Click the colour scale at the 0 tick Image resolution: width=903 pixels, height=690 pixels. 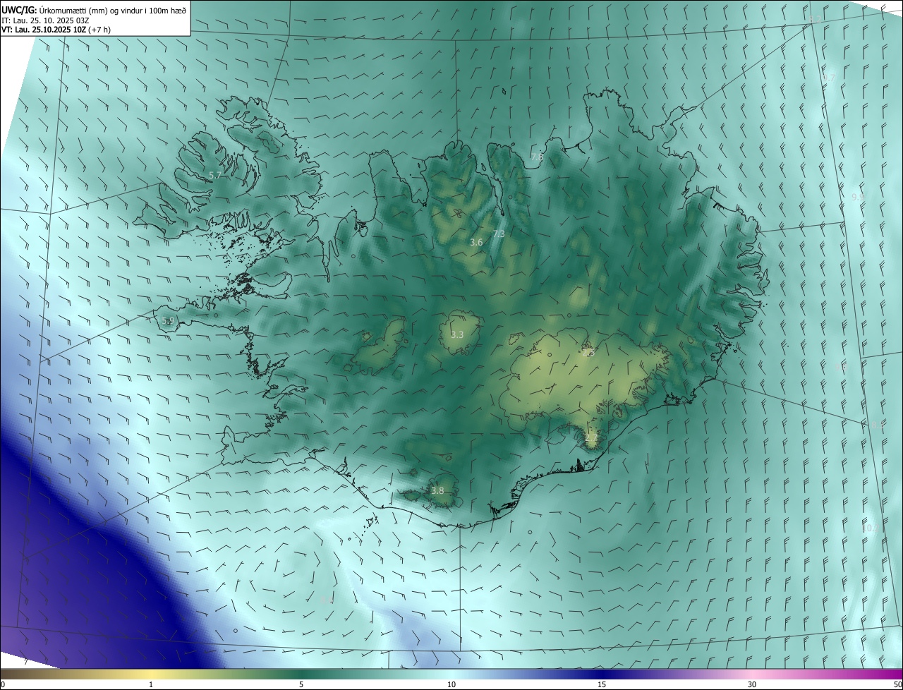point(2,684)
